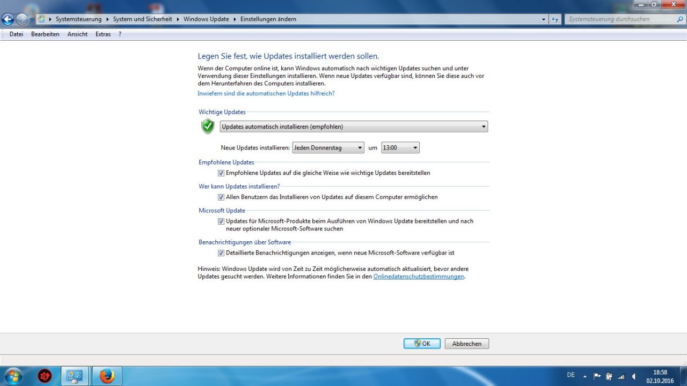Open network signal bars tray icon
Image resolution: width=687 pixels, height=386 pixels.
(622, 376)
